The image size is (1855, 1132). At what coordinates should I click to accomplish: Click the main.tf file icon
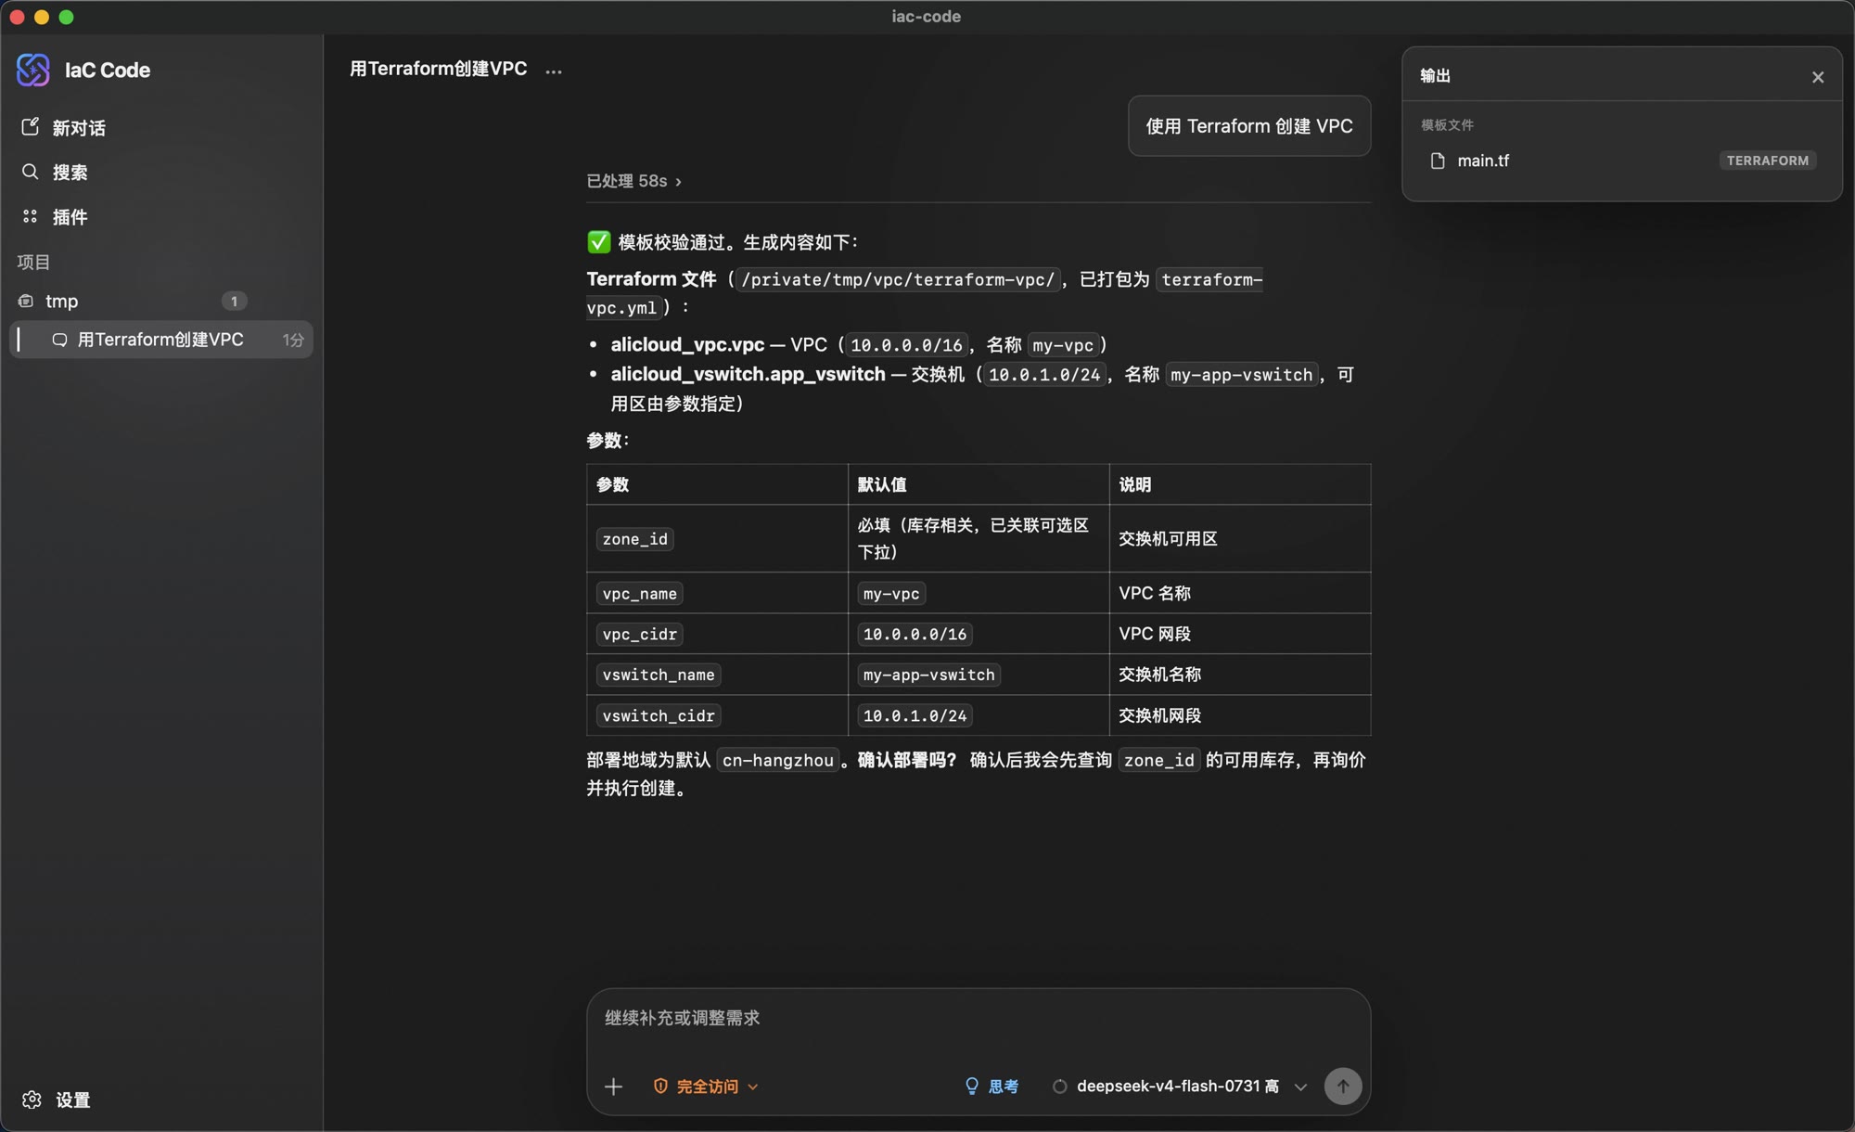pyautogui.click(x=1438, y=161)
